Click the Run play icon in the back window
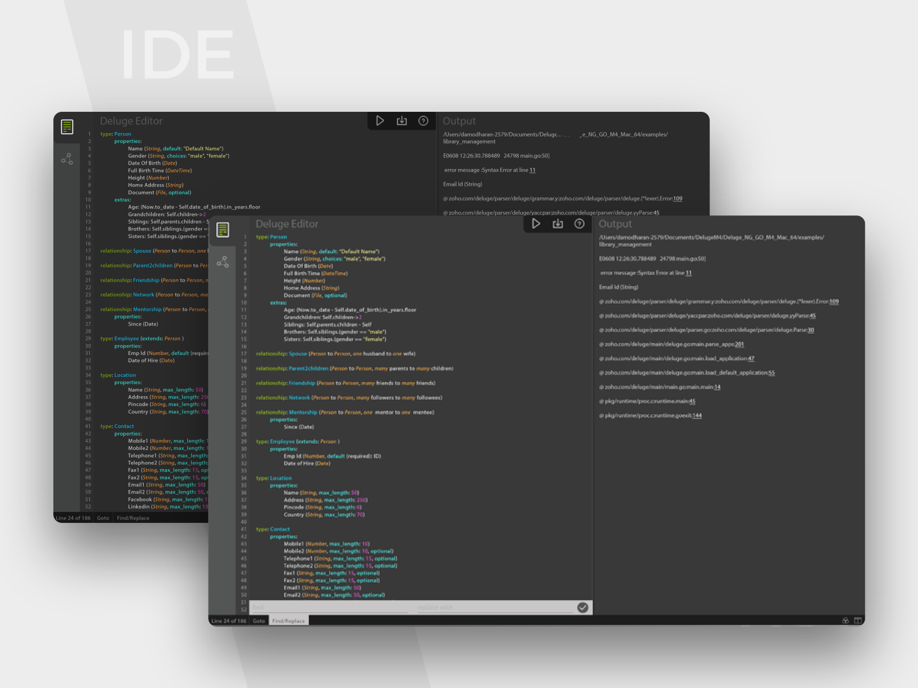The height and width of the screenshot is (688, 918). (380, 120)
